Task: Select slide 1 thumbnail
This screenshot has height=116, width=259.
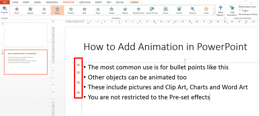Action: 26,35
